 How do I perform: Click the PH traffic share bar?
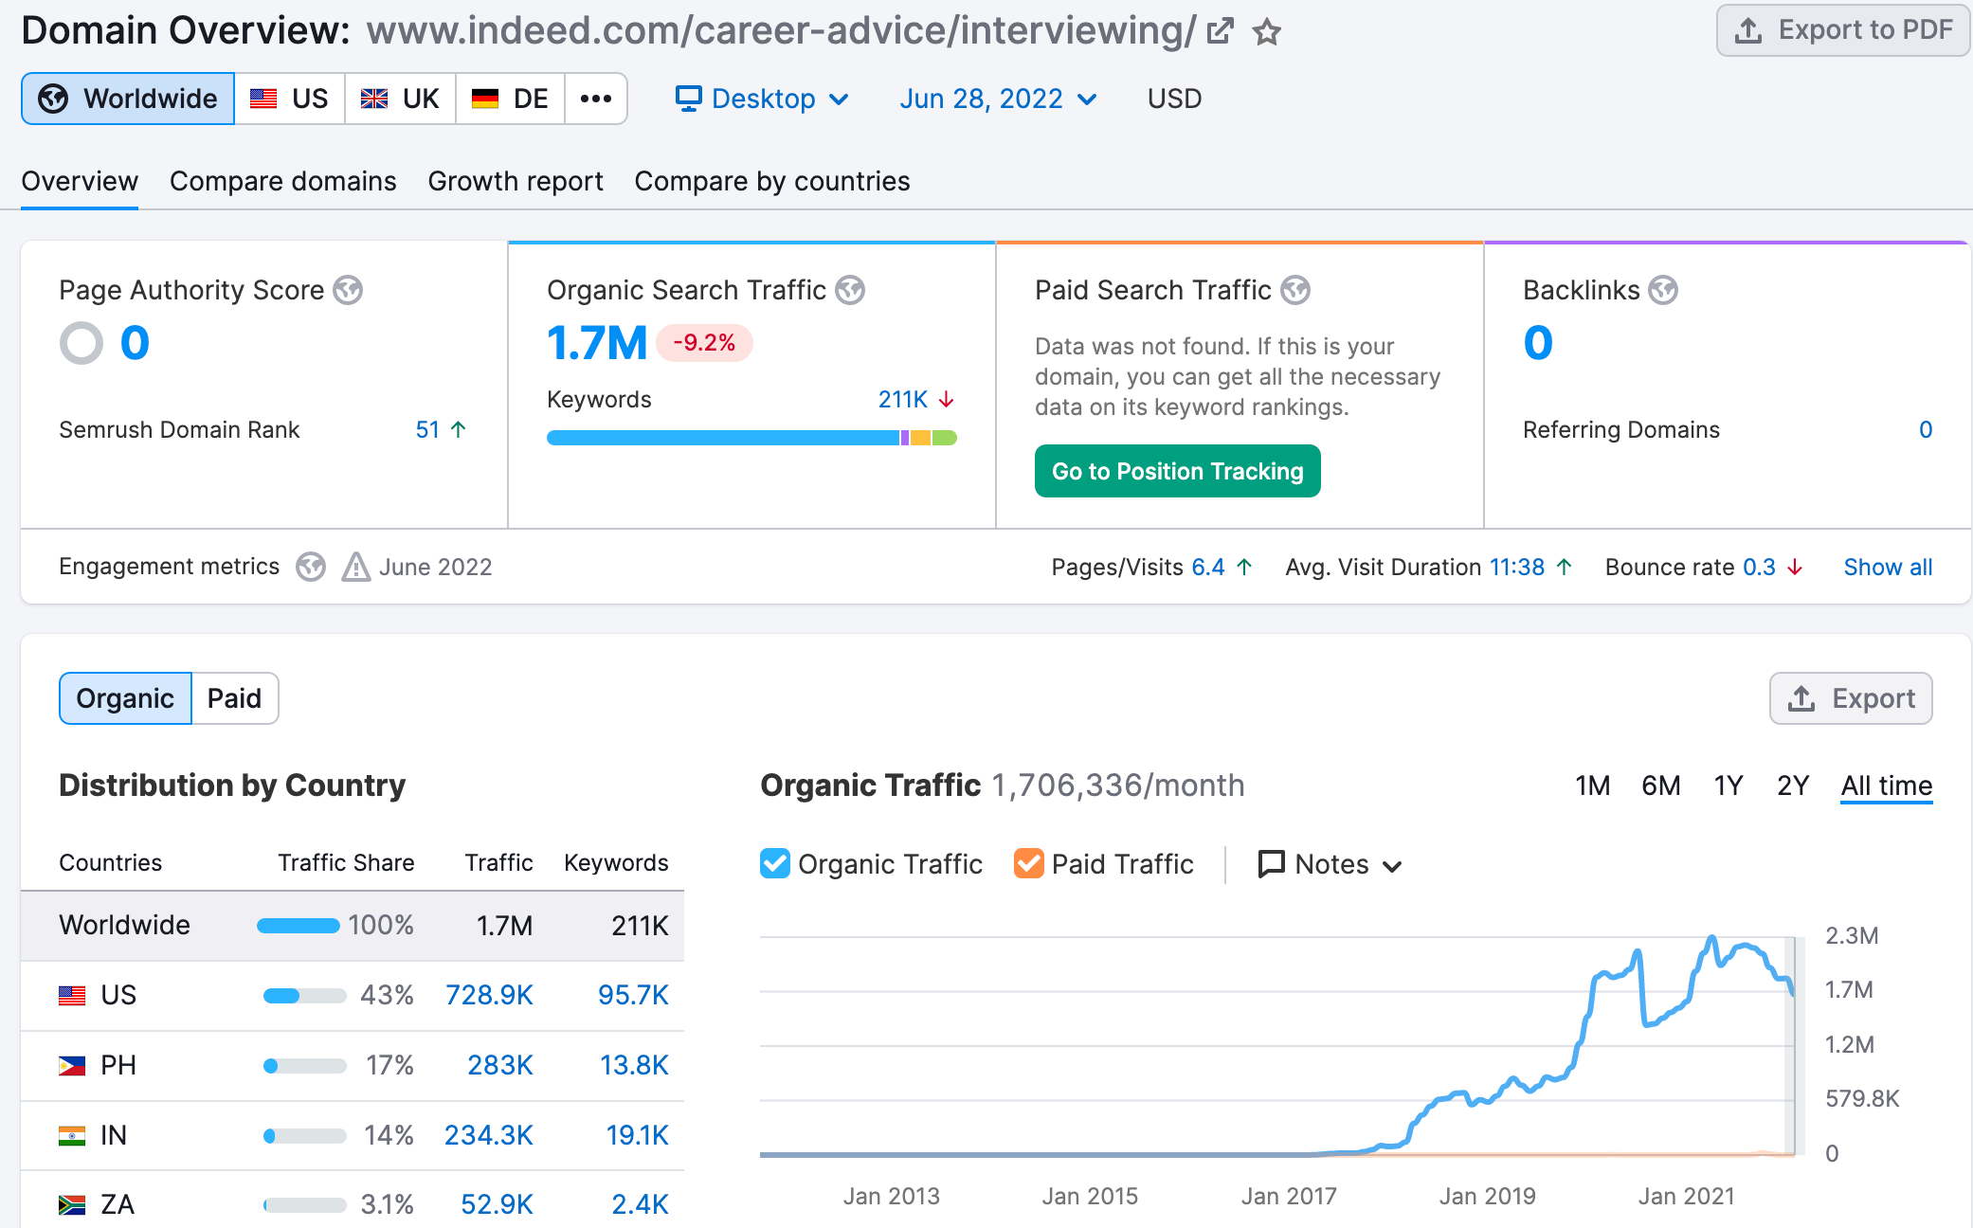pos(304,1066)
